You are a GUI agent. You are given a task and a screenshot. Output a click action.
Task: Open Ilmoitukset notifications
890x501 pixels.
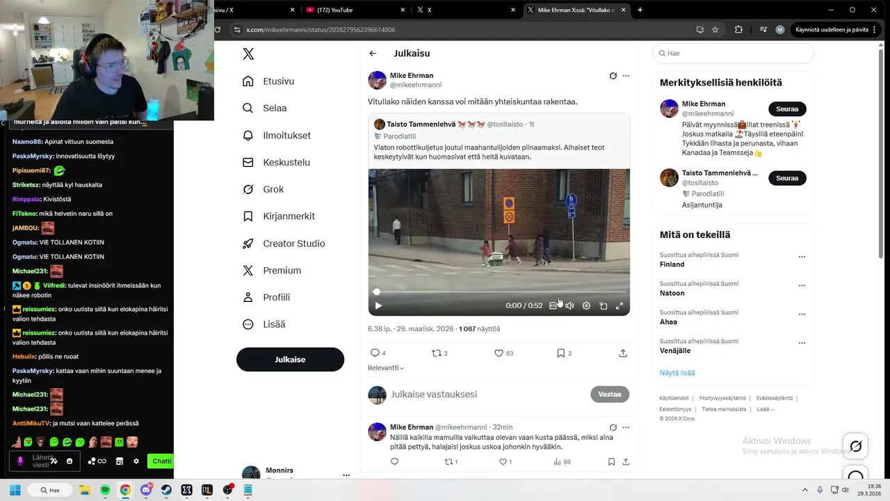pyautogui.click(x=276, y=136)
